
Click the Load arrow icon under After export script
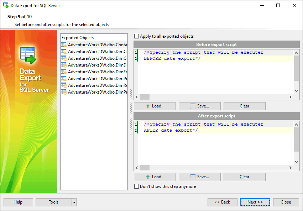click(148, 177)
